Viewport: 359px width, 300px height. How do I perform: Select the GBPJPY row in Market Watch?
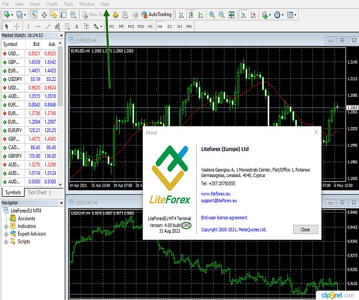pyautogui.click(x=29, y=156)
